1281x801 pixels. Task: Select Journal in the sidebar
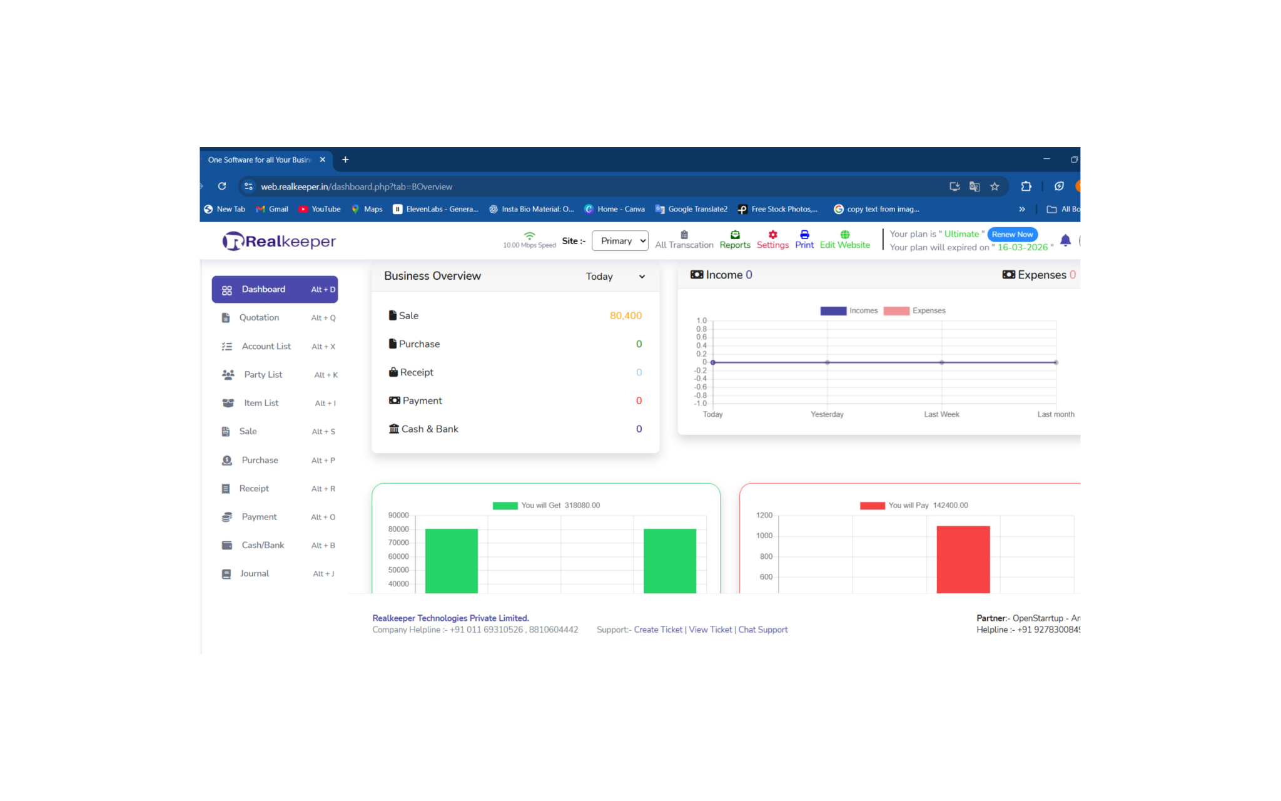coord(254,573)
